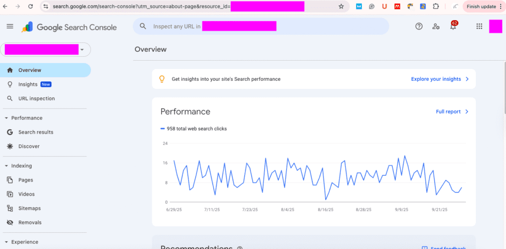Viewport: 506px width, 249px height.
Task: Click chevron next to Full report
Action: (466, 112)
